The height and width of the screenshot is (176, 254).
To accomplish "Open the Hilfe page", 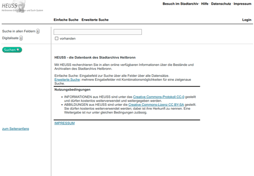I will 205,4.
